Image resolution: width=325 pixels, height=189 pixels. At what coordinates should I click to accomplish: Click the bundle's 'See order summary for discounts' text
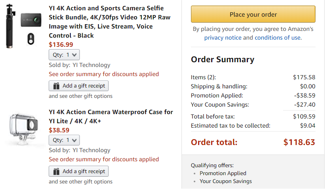pos(104,74)
